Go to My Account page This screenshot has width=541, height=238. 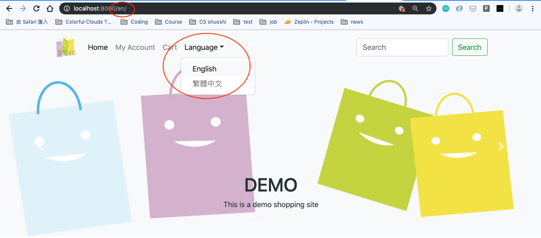[135, 47]
